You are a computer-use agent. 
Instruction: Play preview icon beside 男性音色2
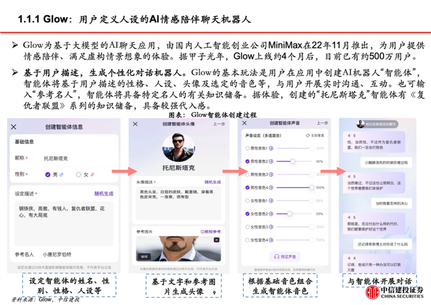point(271,162)
